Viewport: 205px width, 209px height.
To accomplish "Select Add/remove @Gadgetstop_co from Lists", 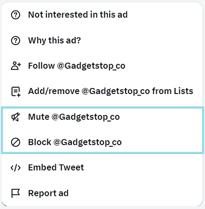I will [102, 91].
